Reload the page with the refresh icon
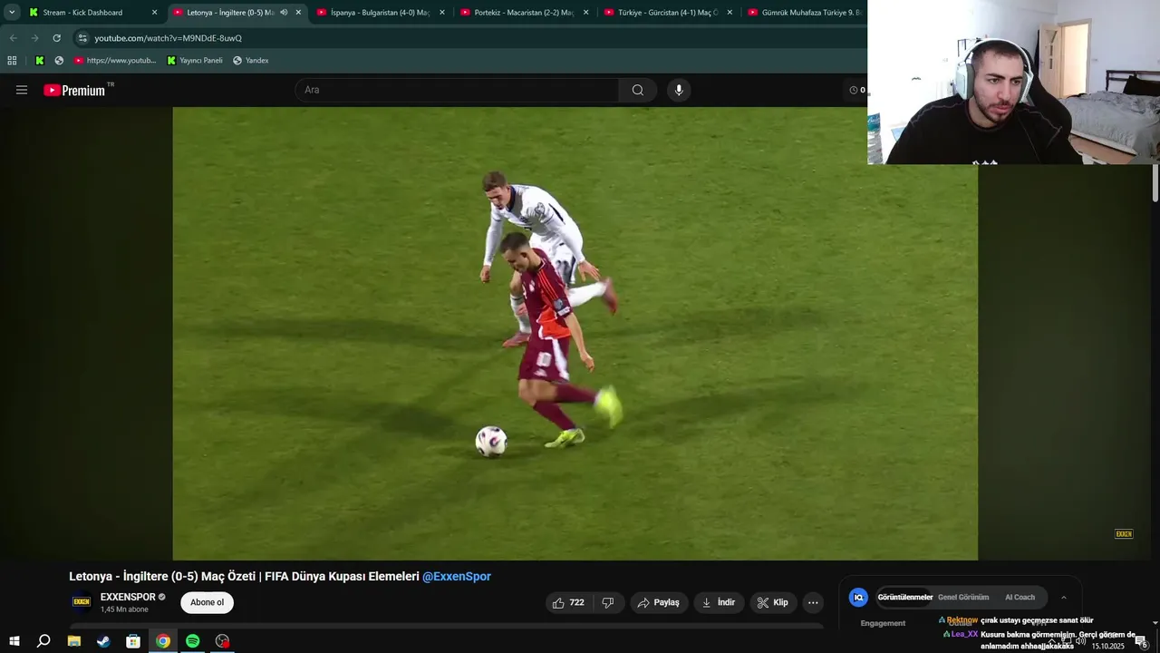1160x653 pixels. 56,38
